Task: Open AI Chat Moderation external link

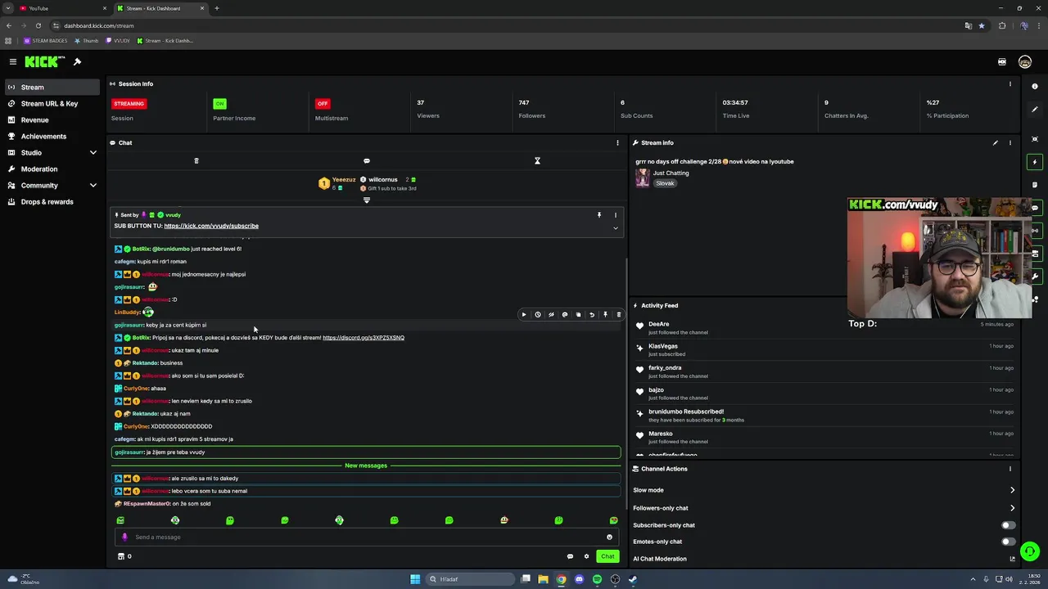Action: (x=1013, y=559)
